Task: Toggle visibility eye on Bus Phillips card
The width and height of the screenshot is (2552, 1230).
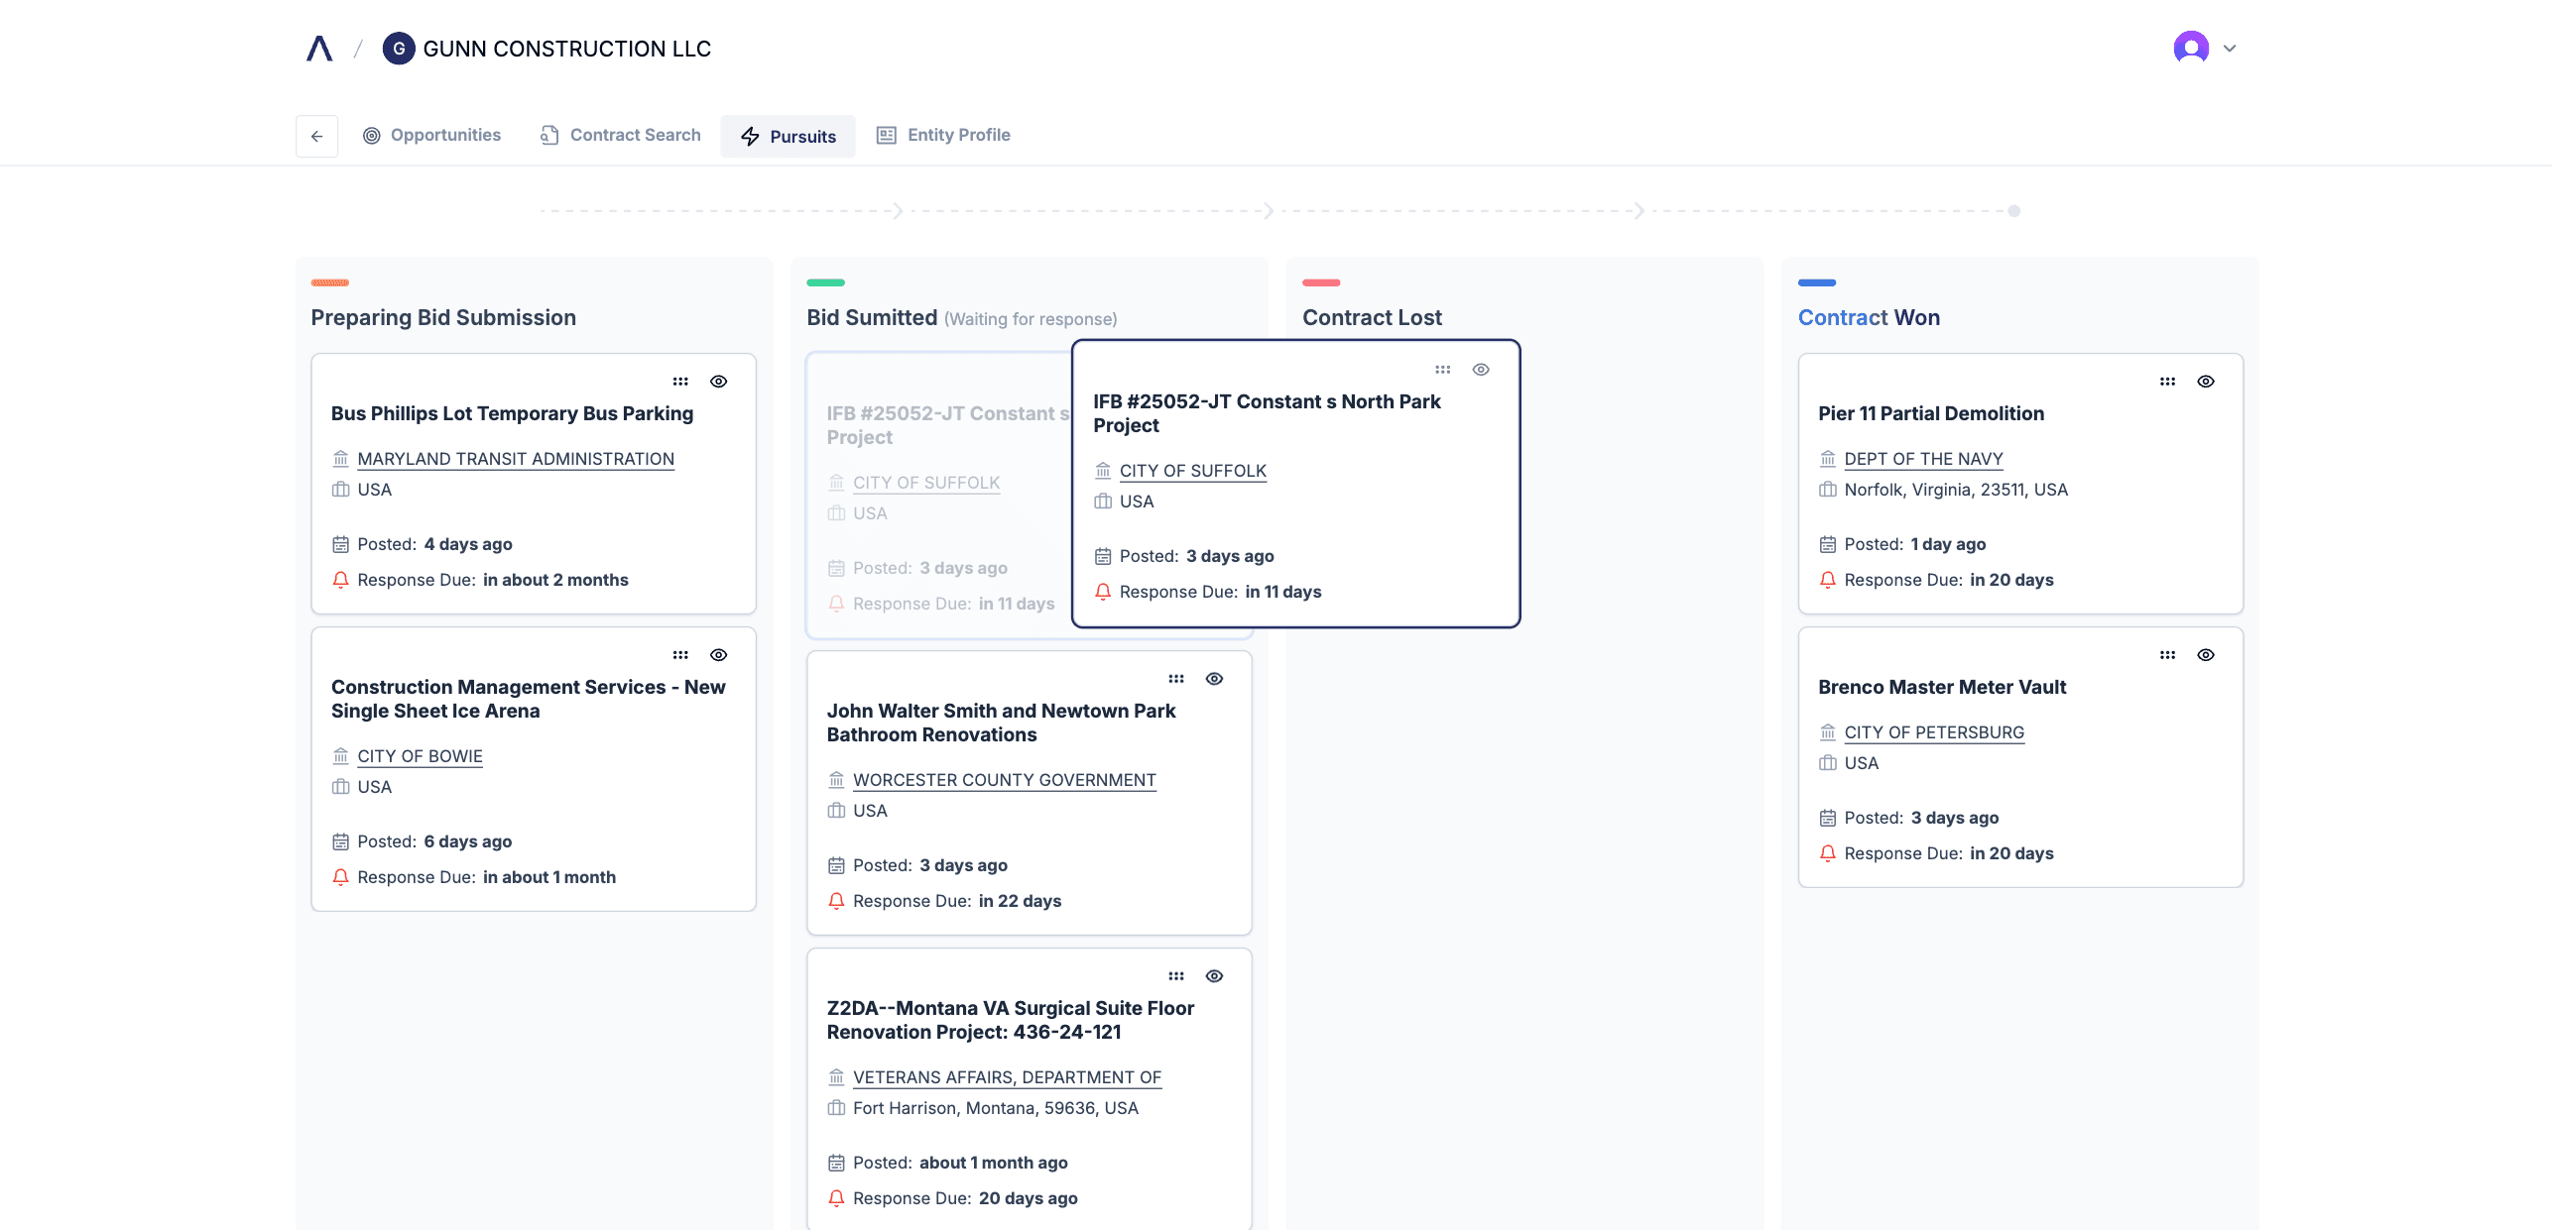Action: pyautogui.click(x=718, y=381)
